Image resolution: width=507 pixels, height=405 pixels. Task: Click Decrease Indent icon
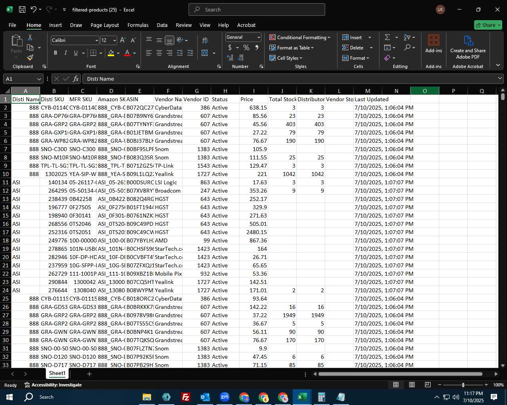click(180, 53)
